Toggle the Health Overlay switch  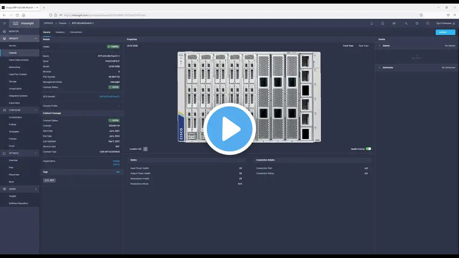(368, 149)
